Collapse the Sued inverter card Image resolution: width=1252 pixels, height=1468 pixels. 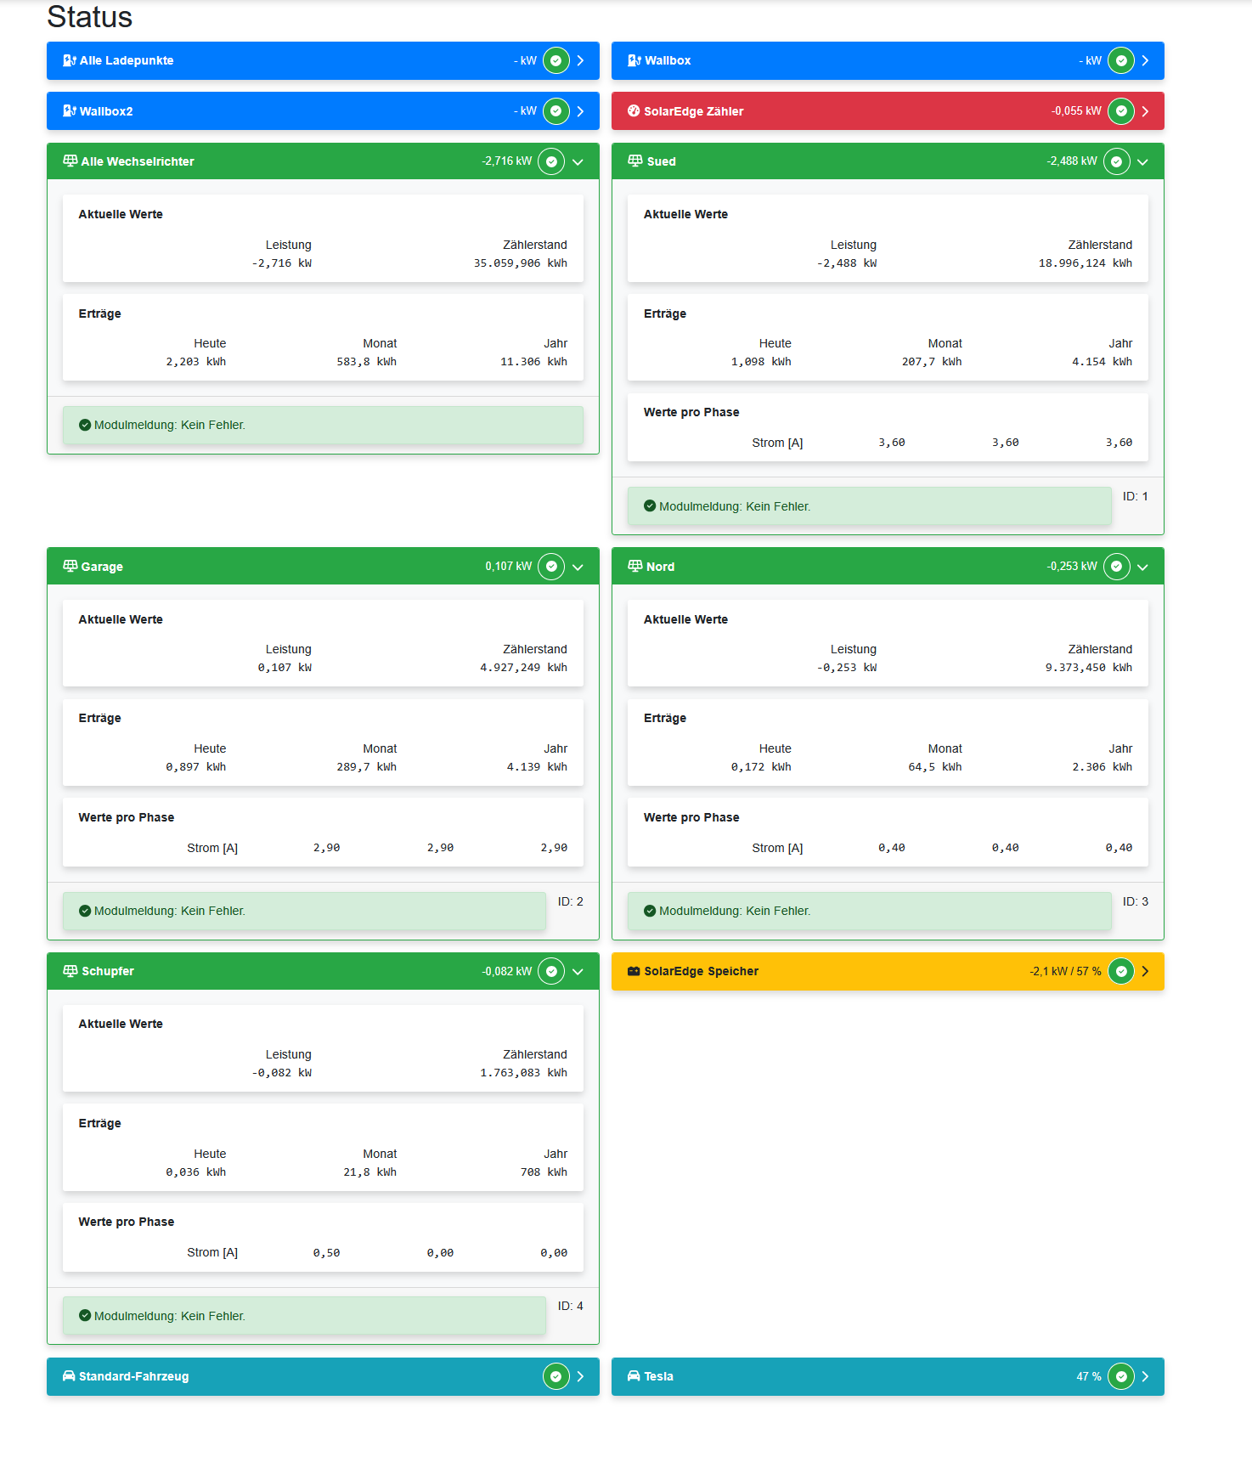pyautogui.click(x=1143, y=162)
